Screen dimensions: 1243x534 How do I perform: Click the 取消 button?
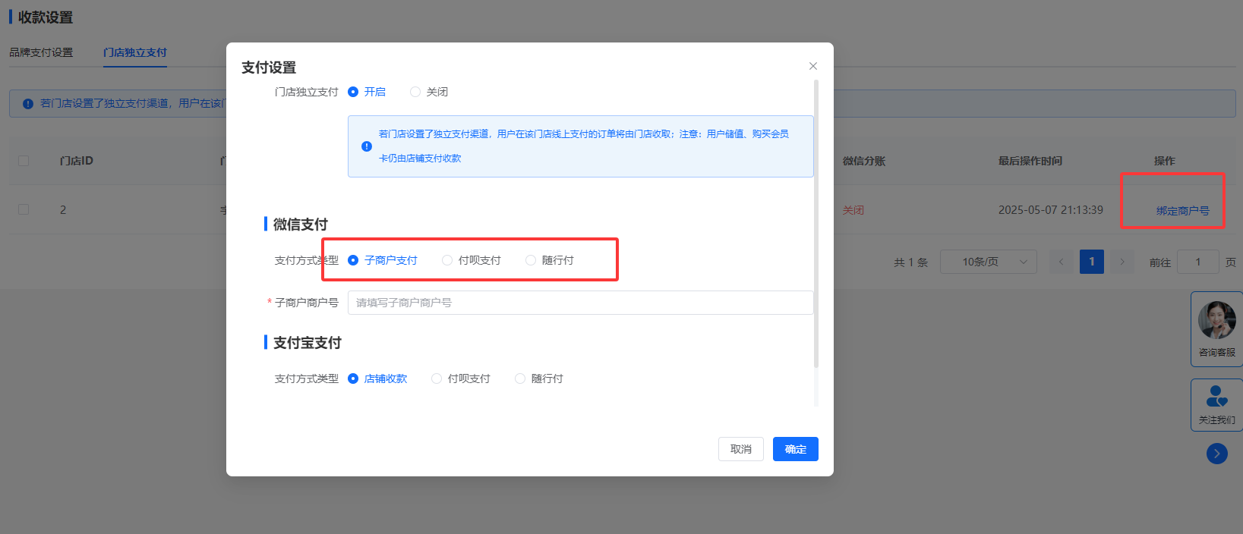[x=741, y=449]
